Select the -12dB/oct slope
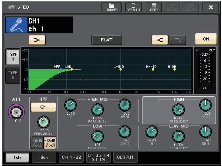The image size is (222, 166). coord(50,143)
